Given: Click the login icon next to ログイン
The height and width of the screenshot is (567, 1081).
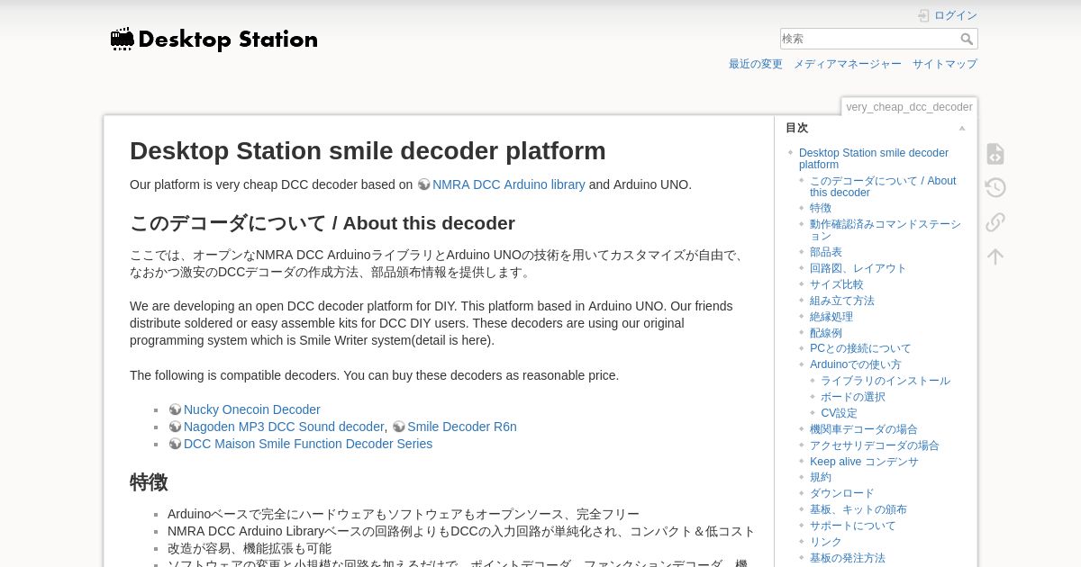Looking at the screenshot, I should click(x=923, y=15).
